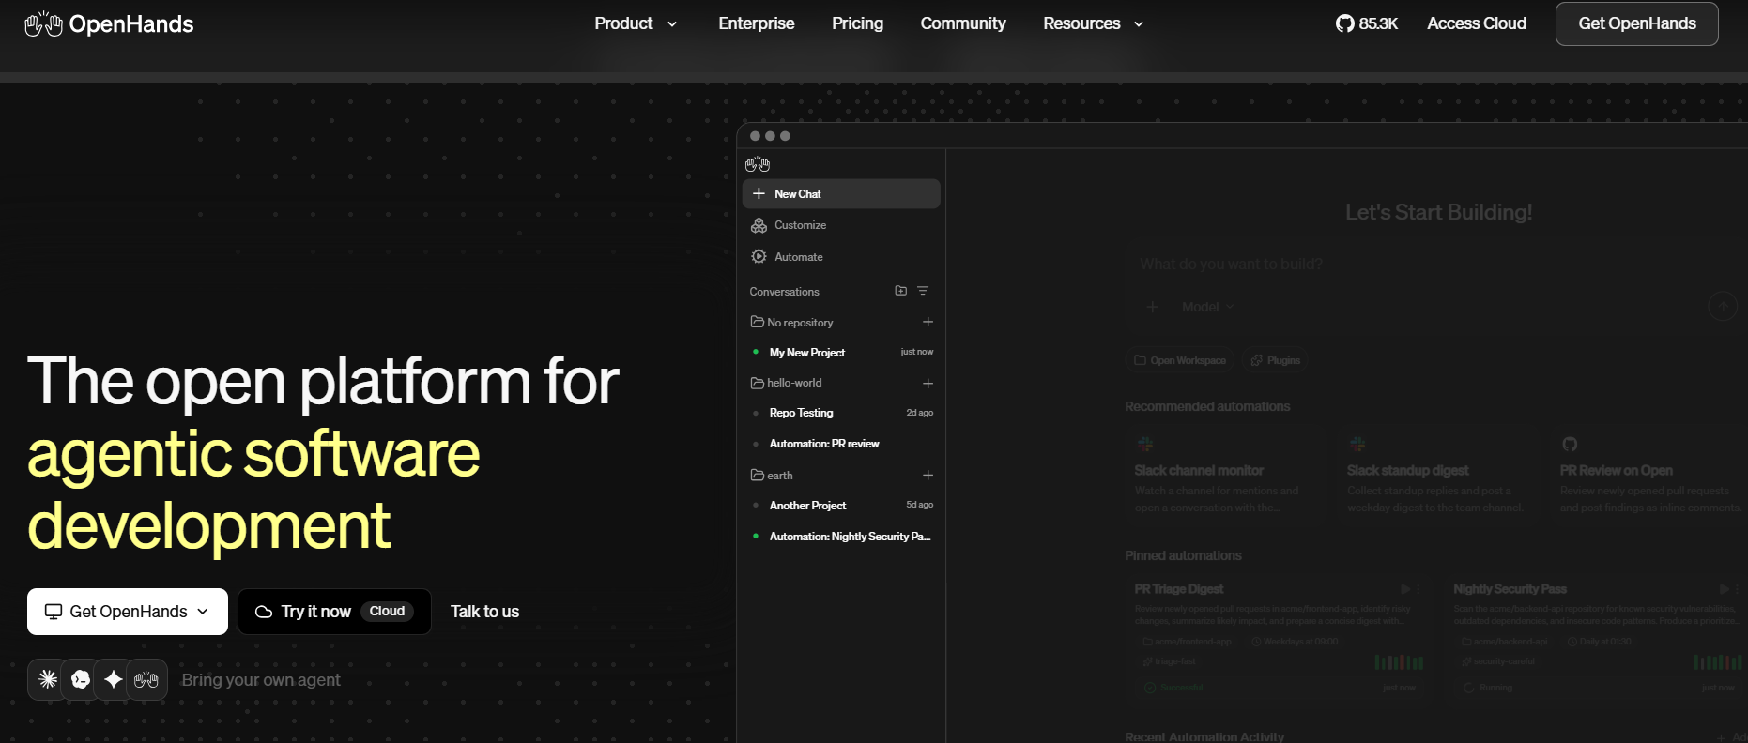Click the plus icon next to earth
Screen dimensions: 1748x743
(x=928, y=475)
